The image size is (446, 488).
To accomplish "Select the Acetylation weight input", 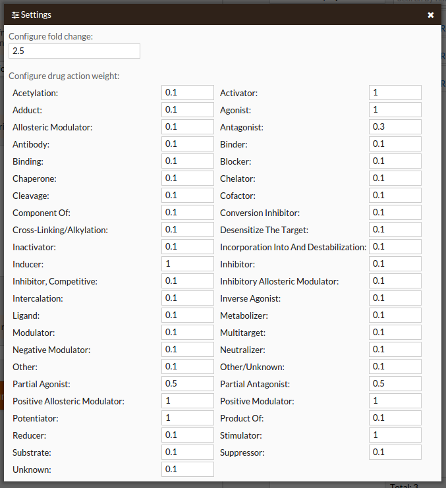I will pos(188,93).
